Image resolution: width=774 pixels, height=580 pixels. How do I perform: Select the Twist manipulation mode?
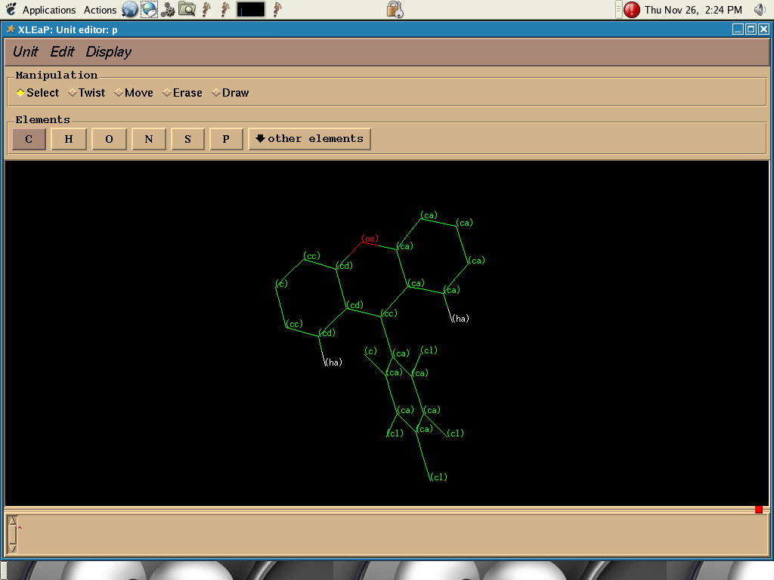(x=86, y=93)
